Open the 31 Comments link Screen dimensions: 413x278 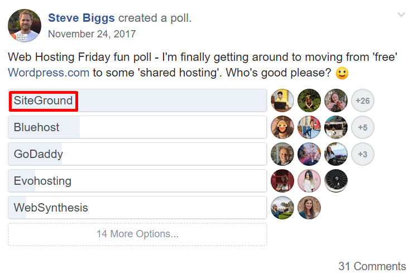pos(372,266)
